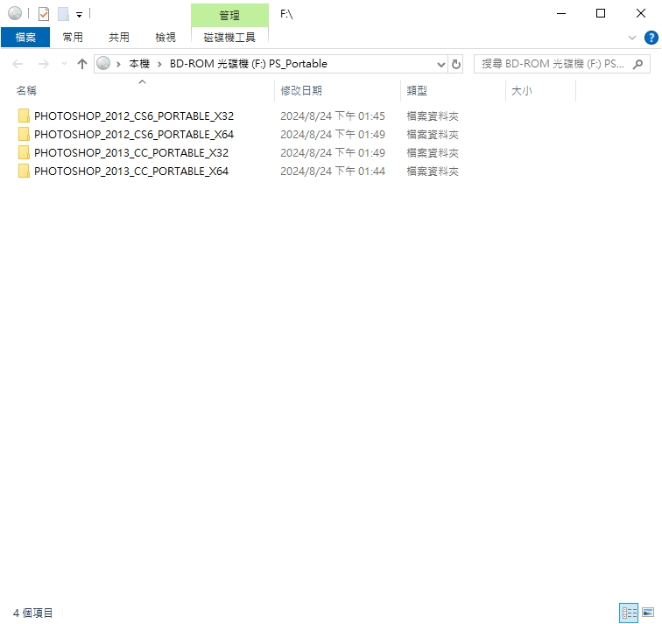
Task: Select folder PHOTOSHOP_2012_CS6_PORTABLE_X64
Action: (134, 134)
